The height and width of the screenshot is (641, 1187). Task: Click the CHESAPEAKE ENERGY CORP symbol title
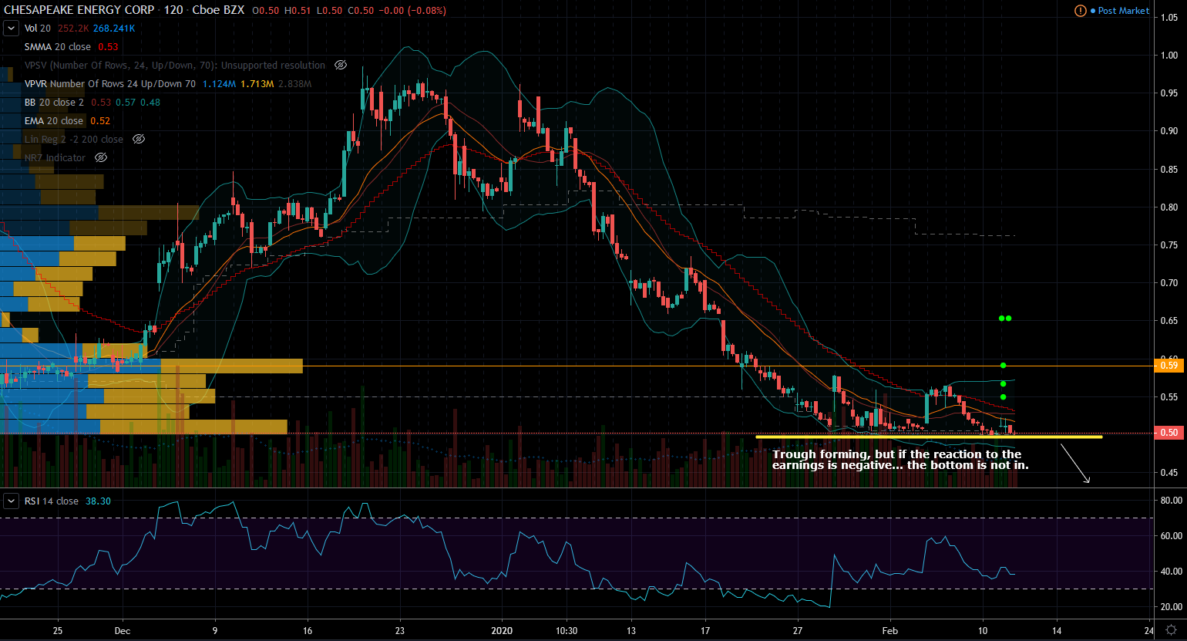coord(79,10)
